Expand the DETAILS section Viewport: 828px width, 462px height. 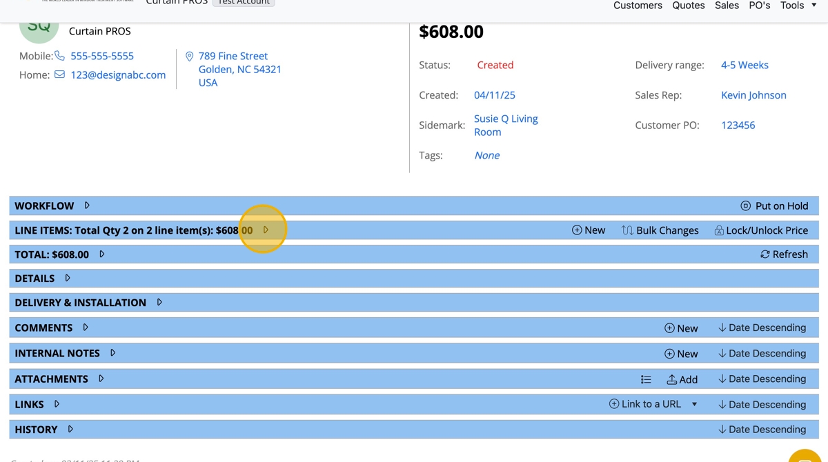click(x=68, y=278)
